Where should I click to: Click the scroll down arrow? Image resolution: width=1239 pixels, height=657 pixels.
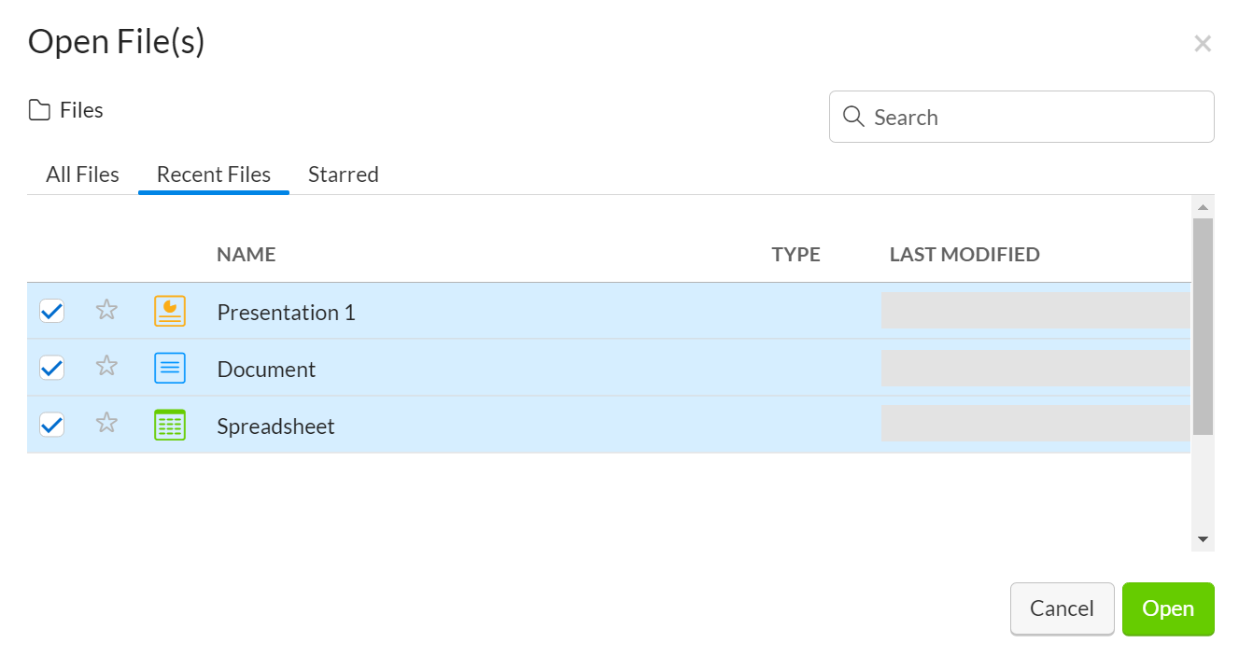[x=1203, y=539]
